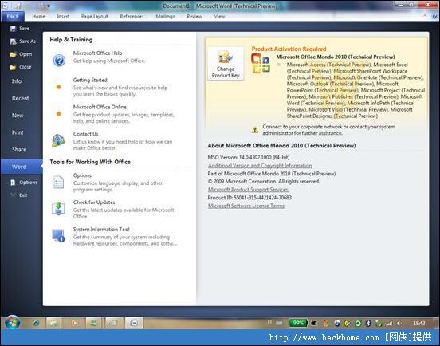The height and width of the screenshot is (346, 440).
Task: Click the orange Getting Started bullet
Action: [59, 87]
